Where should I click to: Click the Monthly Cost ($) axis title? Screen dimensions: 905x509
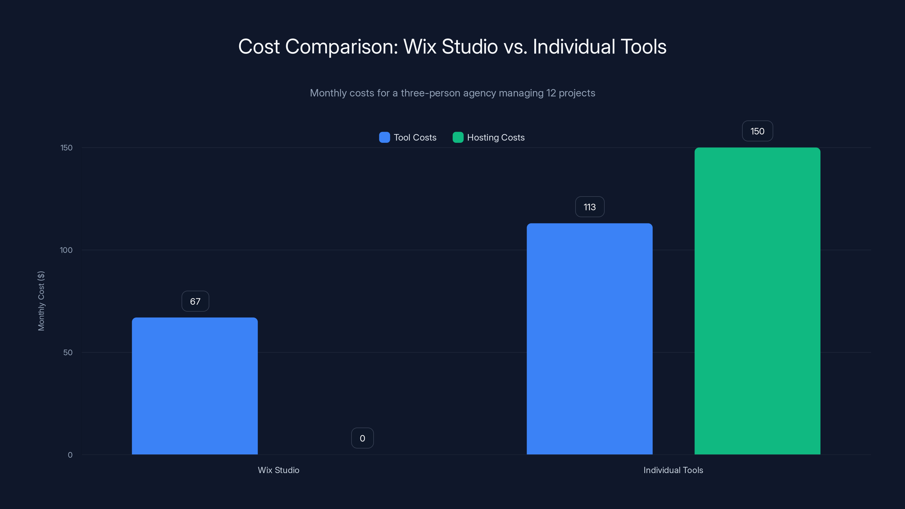(x=41, y=301)
